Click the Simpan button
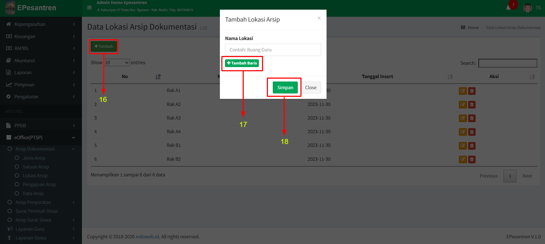Viewport: 545px width, 244px height. 285,87
